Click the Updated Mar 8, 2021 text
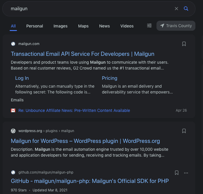This screenshot has width=203, height=194. (x=50, y=190)
